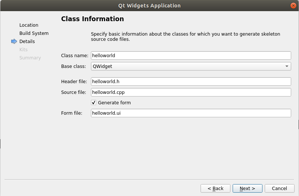Select the Location wizard step
The width and height of the screenshot is (299, 196).
(x=29, y=25)
